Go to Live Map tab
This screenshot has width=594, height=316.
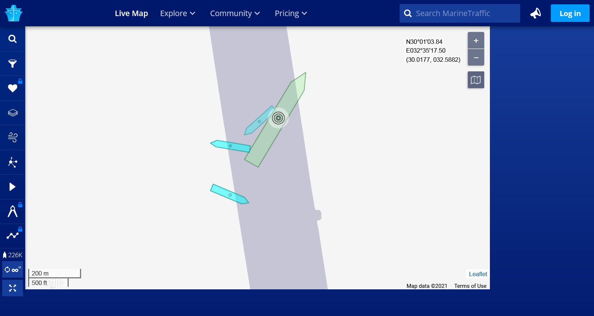132,13
